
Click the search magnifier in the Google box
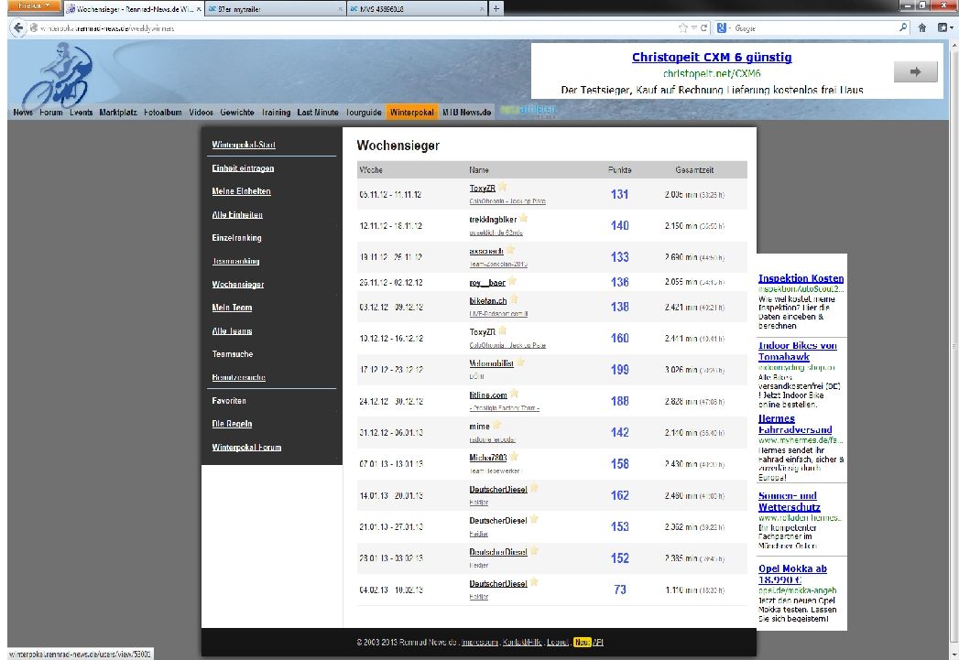pyautogui.click(x=903, y=27)
